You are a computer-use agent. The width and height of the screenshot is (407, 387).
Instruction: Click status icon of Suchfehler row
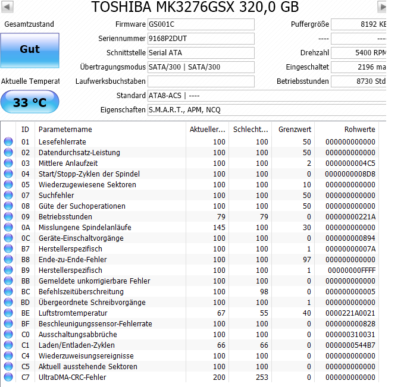[8, 195]
